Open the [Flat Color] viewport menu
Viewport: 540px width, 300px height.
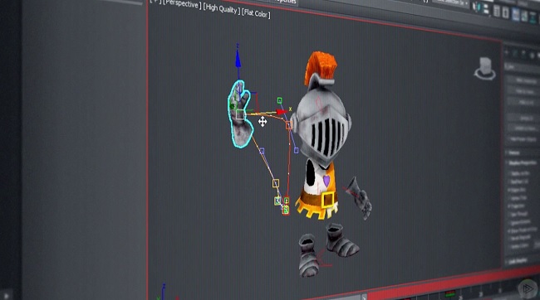point(256,14)
